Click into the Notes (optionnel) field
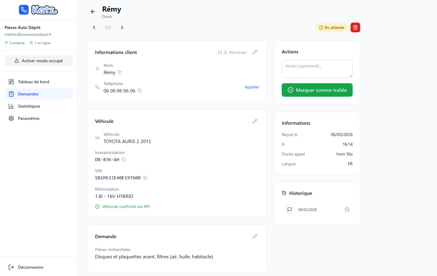 [317, 69]
